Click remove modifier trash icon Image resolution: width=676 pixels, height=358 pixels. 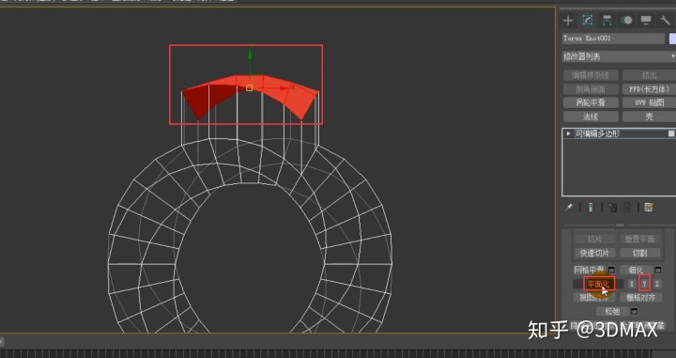pyautogui.click(x=627, y=208)
